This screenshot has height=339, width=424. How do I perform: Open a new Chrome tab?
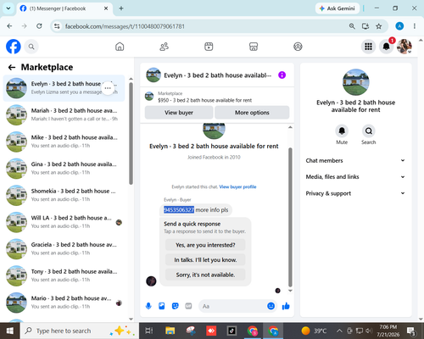tap(121, 8)
